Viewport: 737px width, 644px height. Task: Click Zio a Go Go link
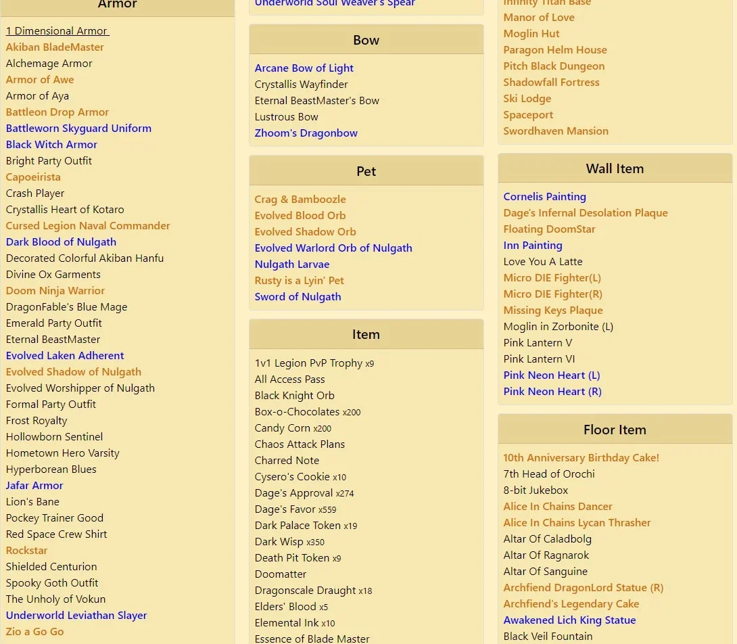(34, 632)
